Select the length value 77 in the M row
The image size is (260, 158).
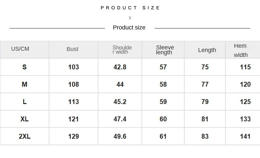[205, 84]
